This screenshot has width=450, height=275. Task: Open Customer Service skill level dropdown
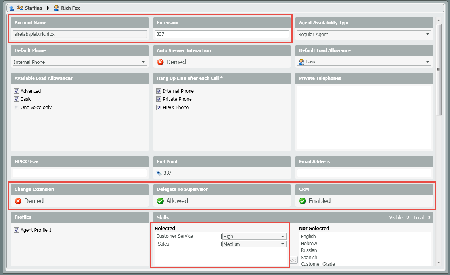(x=283, y=237)
